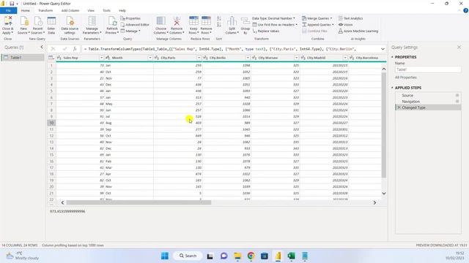469x263 pixels.
Task: Close the Query Settings pane
Action: (459, 47)
